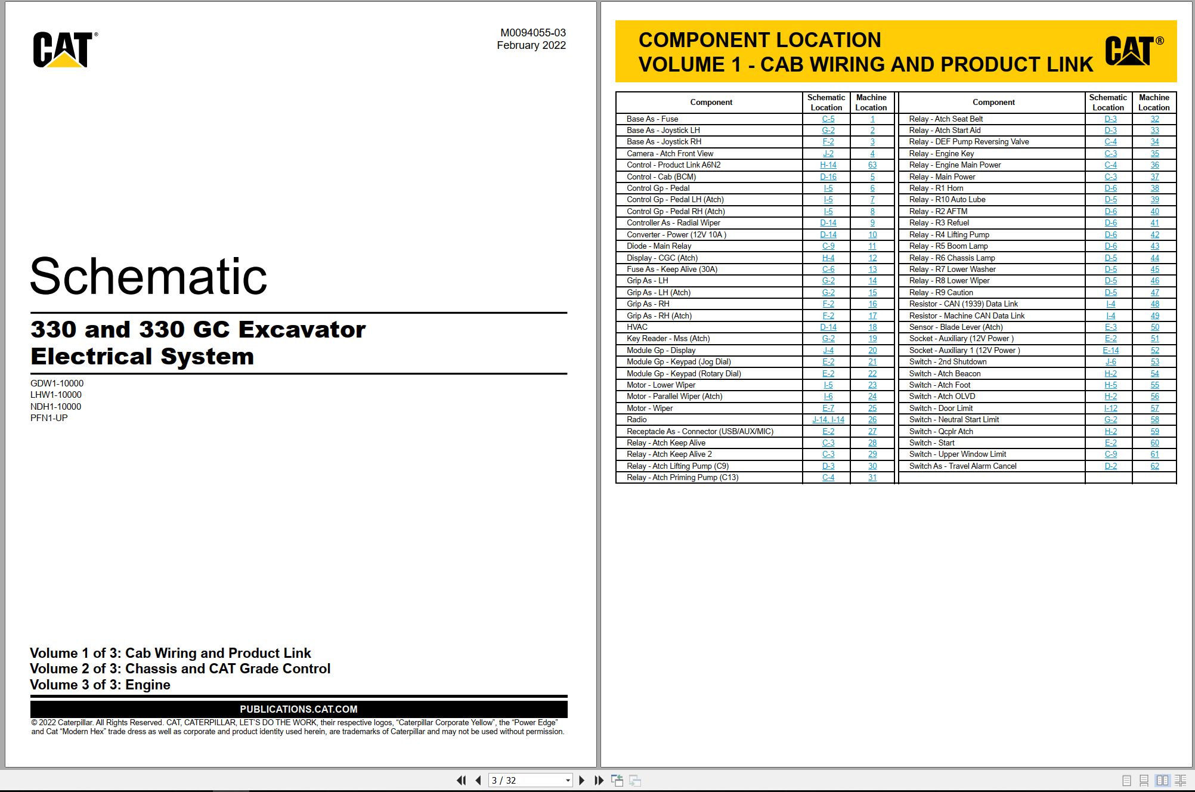Image resolution: width=1195 pixels, height=792 pixels.
Task: Open the page number dropdown arrow
Action: [568, 781]
